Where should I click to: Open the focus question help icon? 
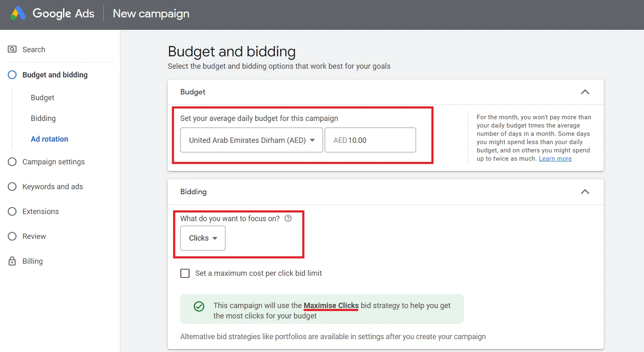(288, 218)
